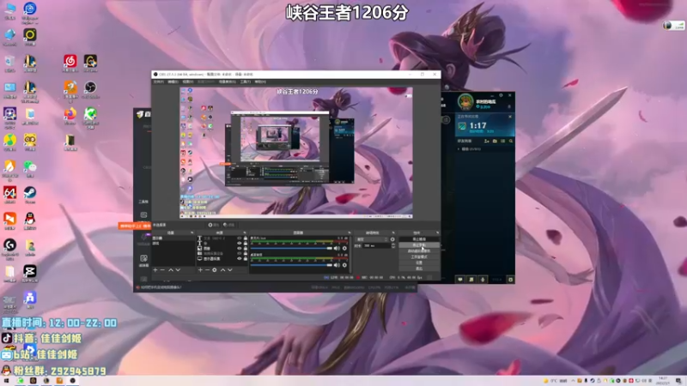Image resolution: width=687 pixels, height=386 pixels.
Task: Click the 设置 button in OBS controls
Action: pyautogui.click(x=419, y=262)
